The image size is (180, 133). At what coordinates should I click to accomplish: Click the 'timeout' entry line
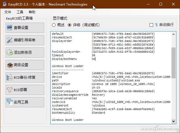74,55
